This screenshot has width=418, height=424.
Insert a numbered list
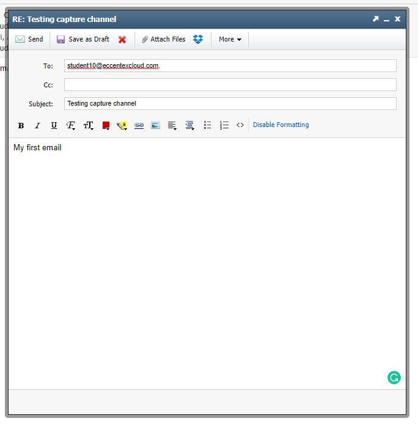point(224,125)
